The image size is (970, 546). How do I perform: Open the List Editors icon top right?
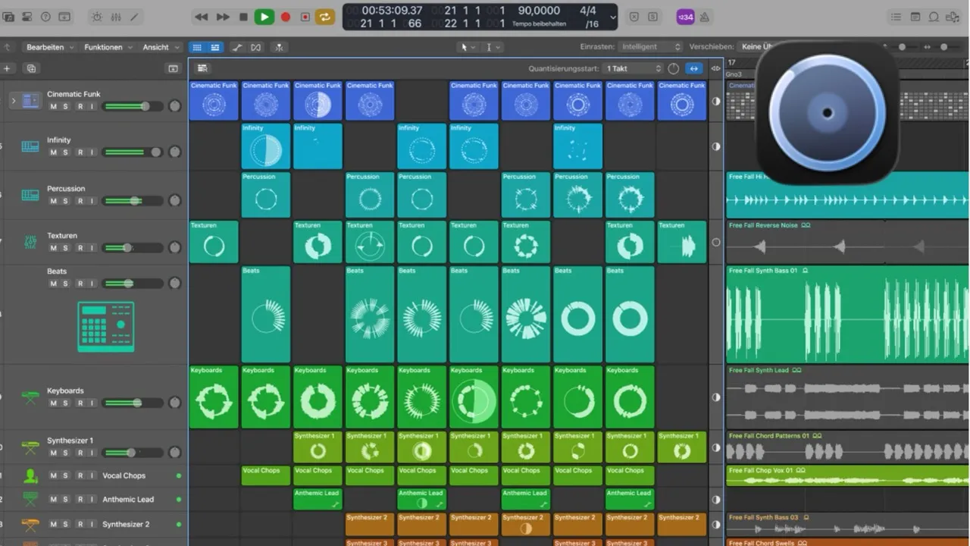(896, 17)
